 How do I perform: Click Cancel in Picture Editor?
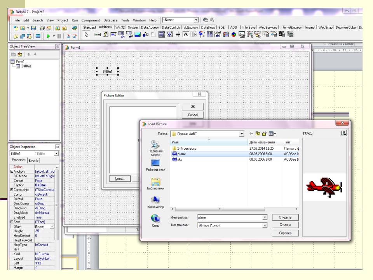193,115
